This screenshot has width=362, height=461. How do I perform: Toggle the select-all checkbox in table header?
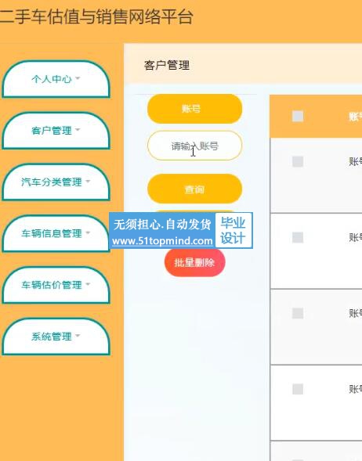click(x=298, y=116)
